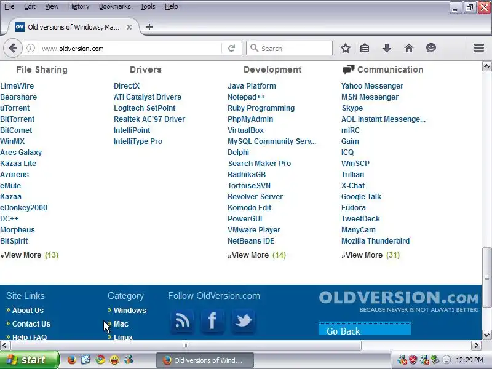Launch Chrome from quick launch bar
This screenshot has width=492, height=369.
coord(100,360)
